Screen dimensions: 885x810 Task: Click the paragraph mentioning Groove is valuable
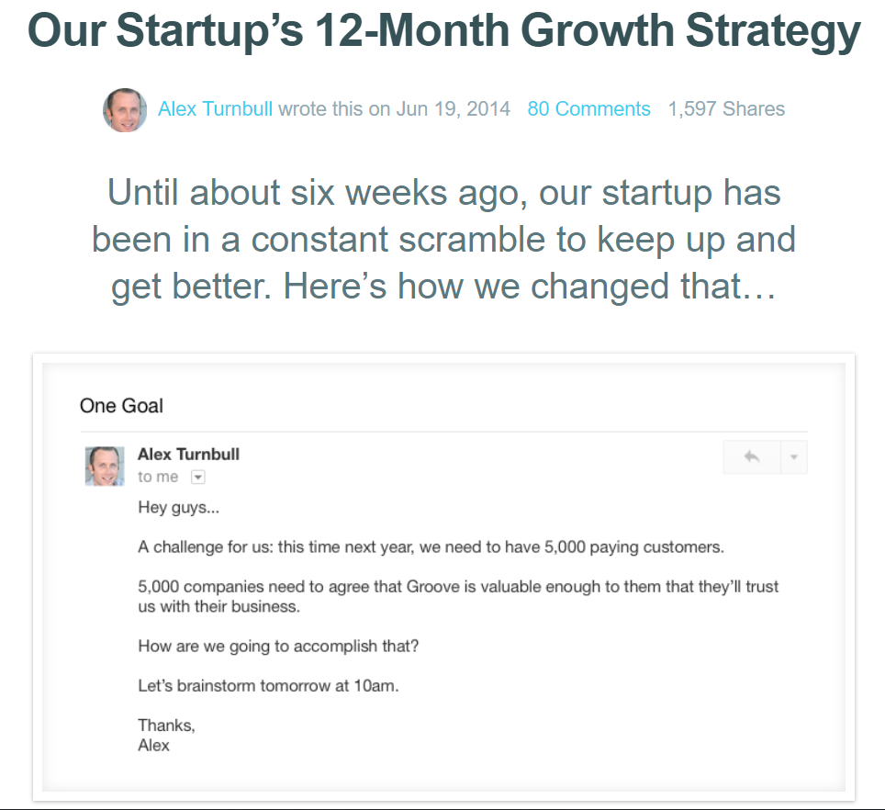pyautogui.click(x=457, y=596)
